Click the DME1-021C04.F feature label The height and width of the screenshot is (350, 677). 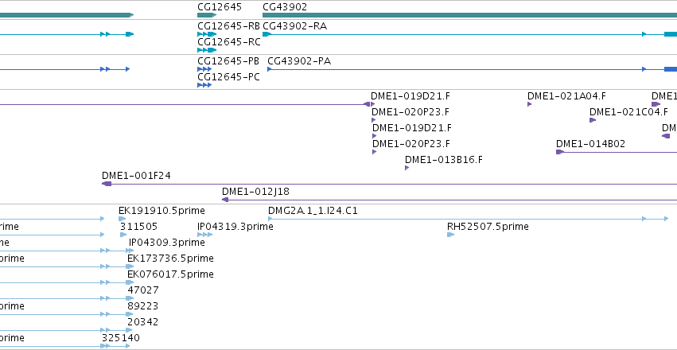628,112
